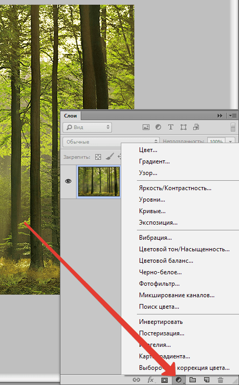Toggle the layer filtering switch
The width and height of the screenshot is (239, 385).
point(233,127)
